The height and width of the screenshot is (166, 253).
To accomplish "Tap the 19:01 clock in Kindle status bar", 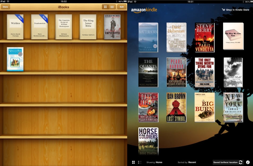I will click(x=190, y=2).
